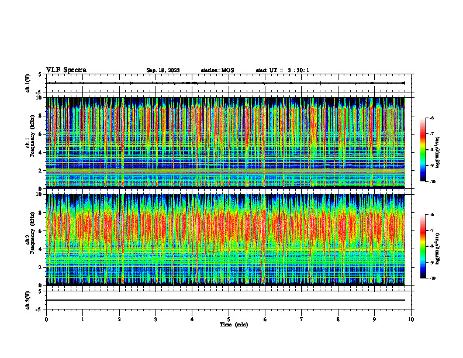
Task: Click the "Time (min)" x-axis label
Action: click(x=234, y=325)
